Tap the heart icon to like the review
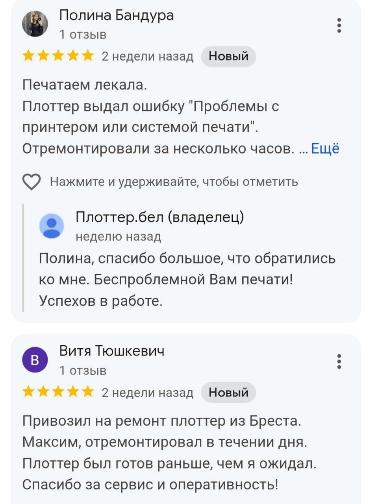Image resolution: width=378 pixels, height=504 pixels. 31,182
